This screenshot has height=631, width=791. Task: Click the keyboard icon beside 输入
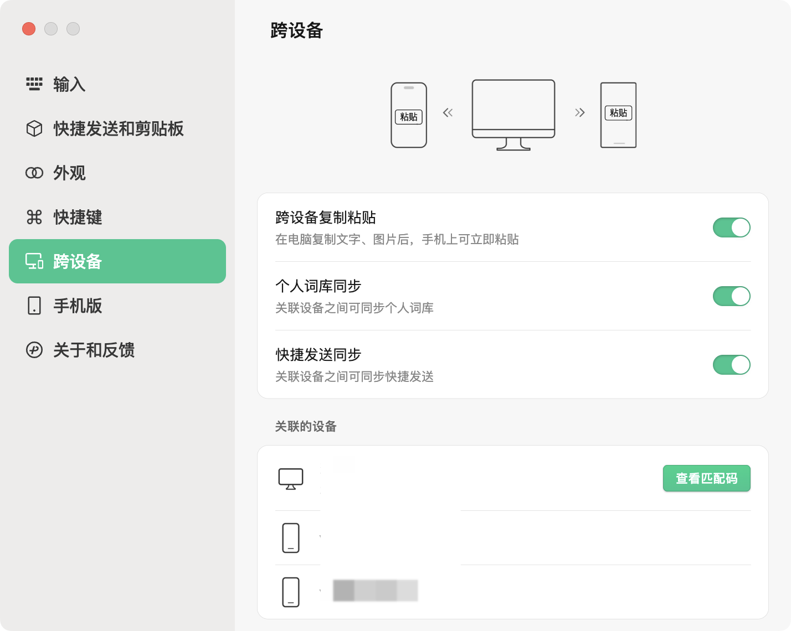34,84
